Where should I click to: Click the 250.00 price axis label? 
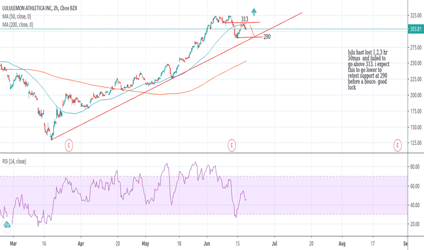coord(416,63)
